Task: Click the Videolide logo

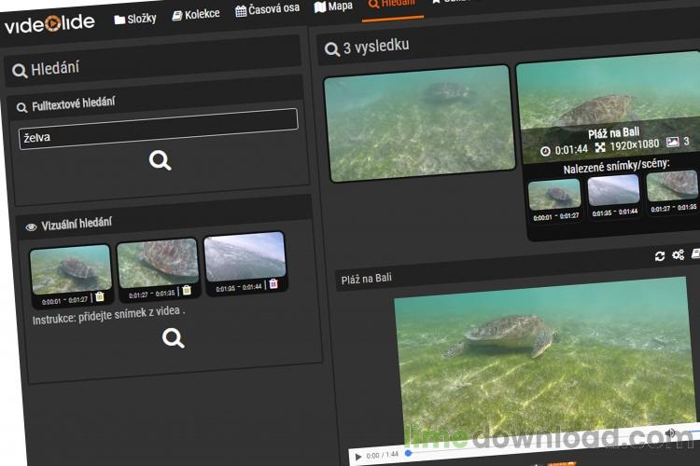Action: coord(49,24)
